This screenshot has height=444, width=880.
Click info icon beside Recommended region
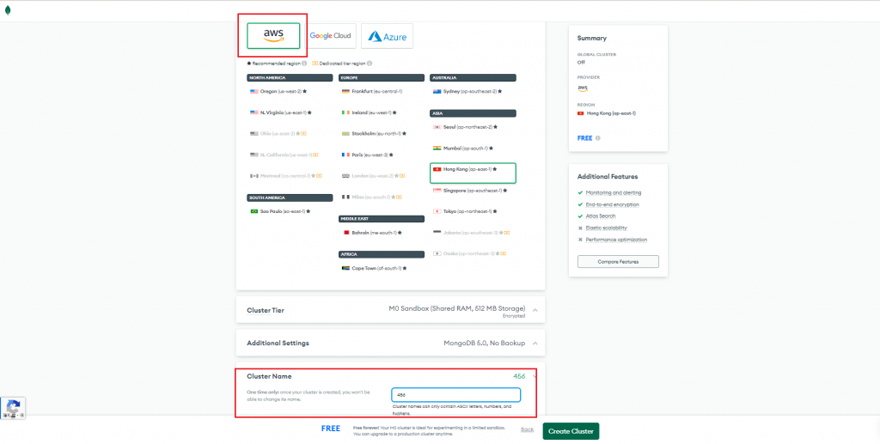(x=304, y=64)
